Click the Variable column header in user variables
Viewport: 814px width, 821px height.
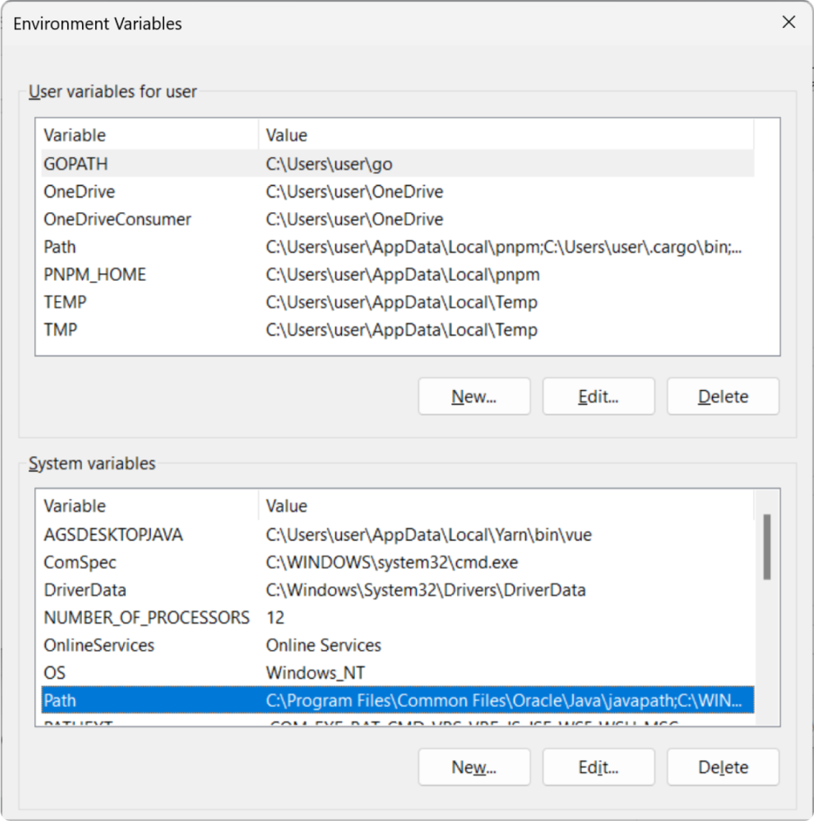75,135
